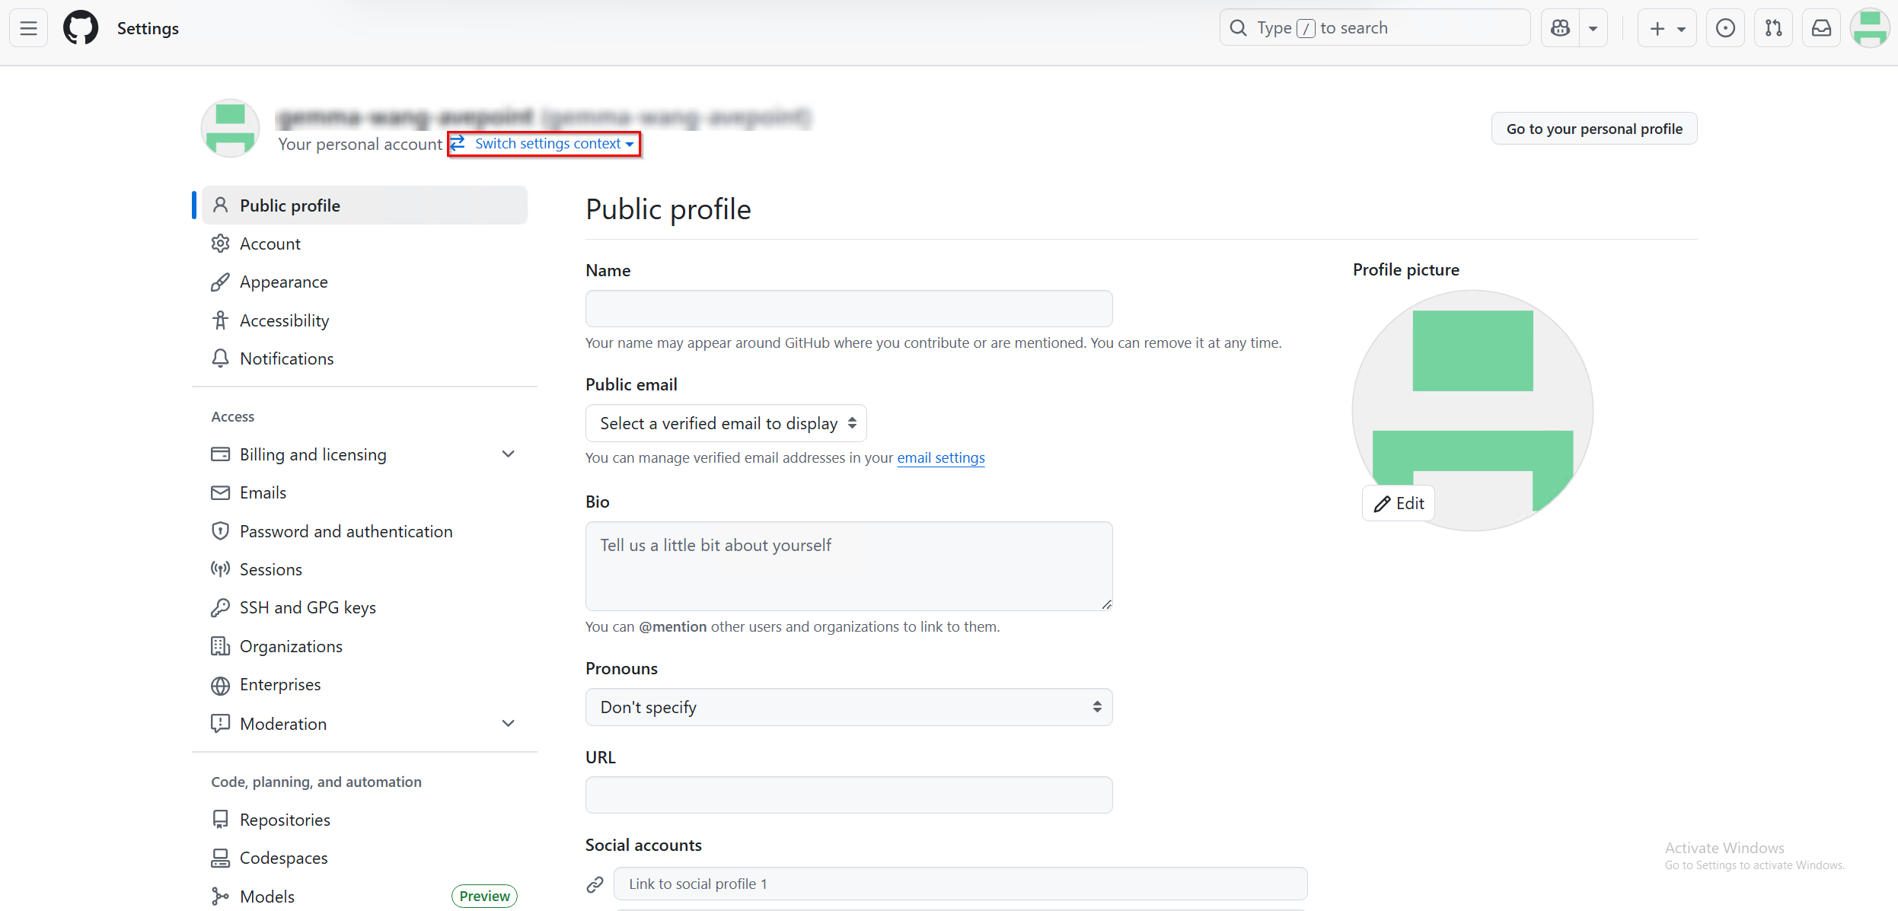Click the Go to your personal profile button
Viewport: 1898px width, 911px height.
coord(1593,128)
